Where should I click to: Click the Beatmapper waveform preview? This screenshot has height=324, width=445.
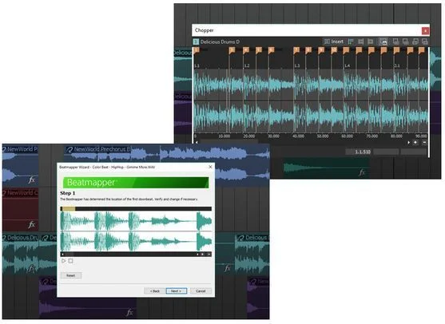click(136, 231)
